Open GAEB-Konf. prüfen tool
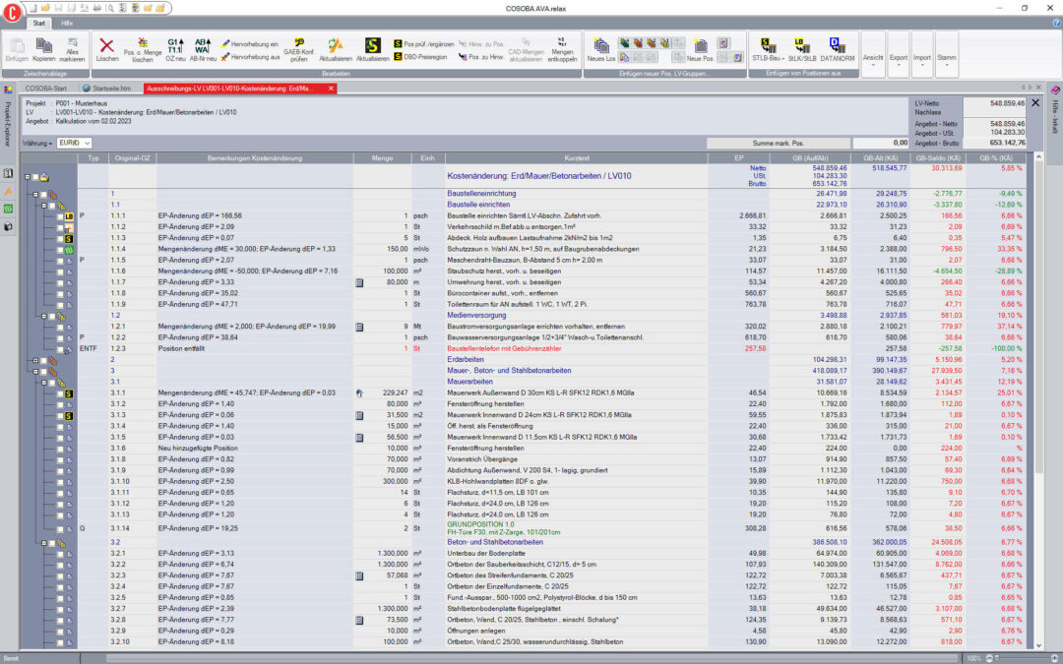This screenshot has height=664, width=1063. pyautogui.click(x=299, y=50)
